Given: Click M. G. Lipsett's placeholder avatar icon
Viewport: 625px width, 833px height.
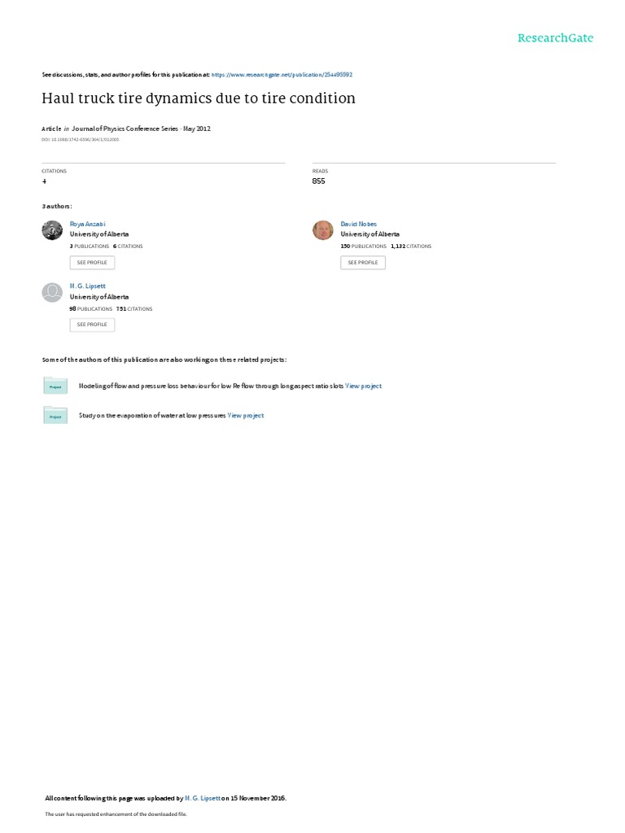Looking at the screenshot, I should coord(52,292).
